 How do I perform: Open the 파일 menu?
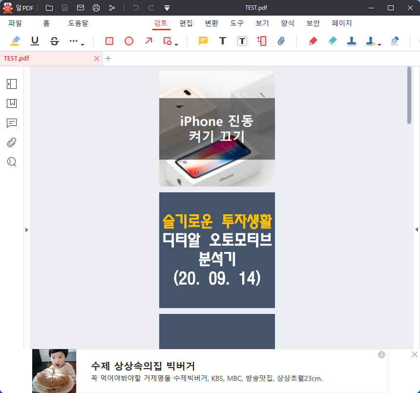point(15,23)
